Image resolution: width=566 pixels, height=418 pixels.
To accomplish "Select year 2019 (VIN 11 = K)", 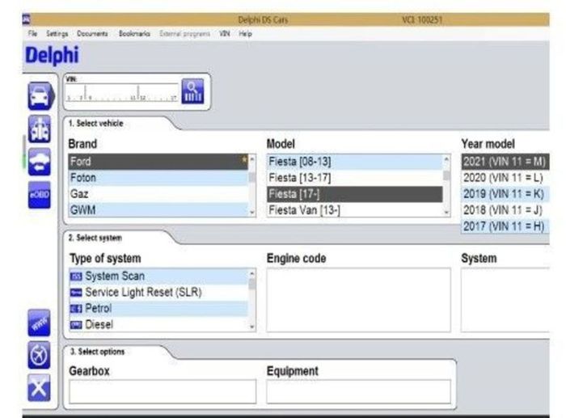I will click(505, 194).
